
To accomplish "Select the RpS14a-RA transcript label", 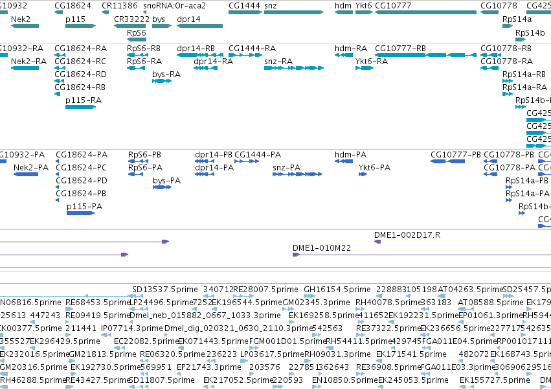I will pyautogui.click(x=524, y=87).
